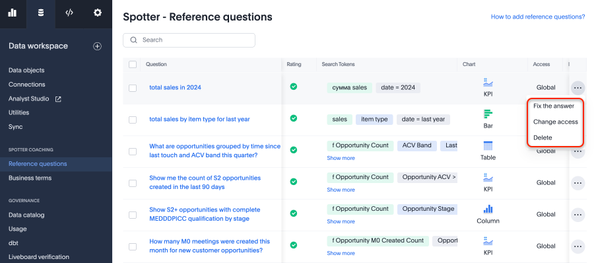Toggle the select-all checkbox in table header
The image size is (596, 263).
pos(133,64)
